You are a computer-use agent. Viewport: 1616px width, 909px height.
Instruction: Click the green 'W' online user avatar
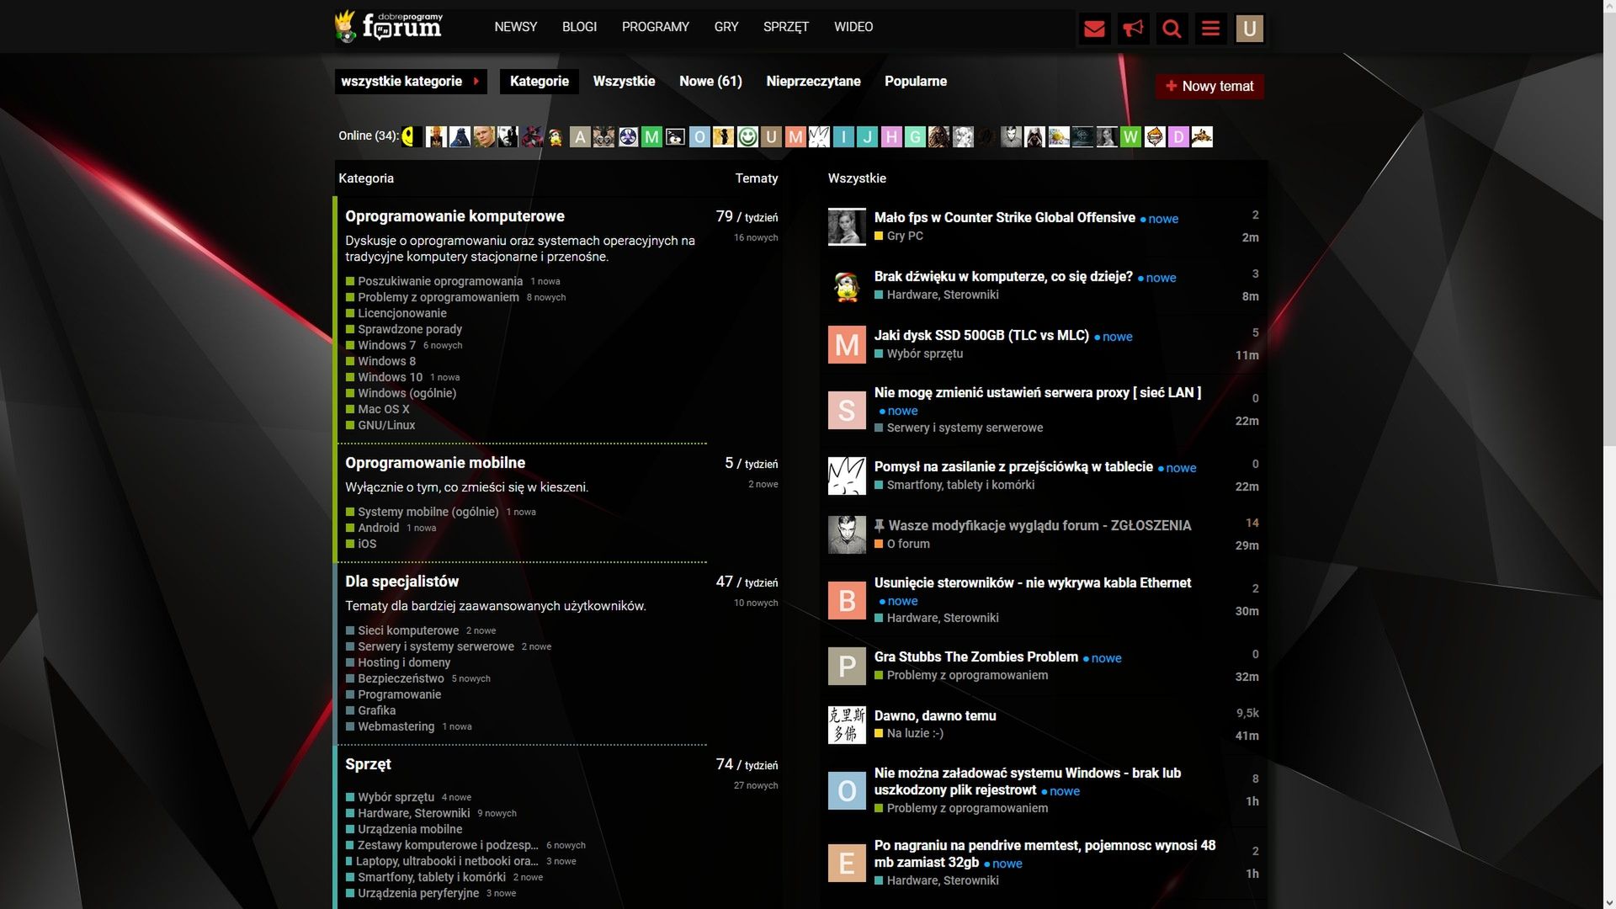tap(1130, 136)
